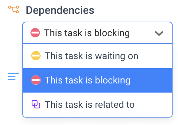Screen dimensions: 178x125
Task: Set the dependency type to related to
Action: (97, 105)
